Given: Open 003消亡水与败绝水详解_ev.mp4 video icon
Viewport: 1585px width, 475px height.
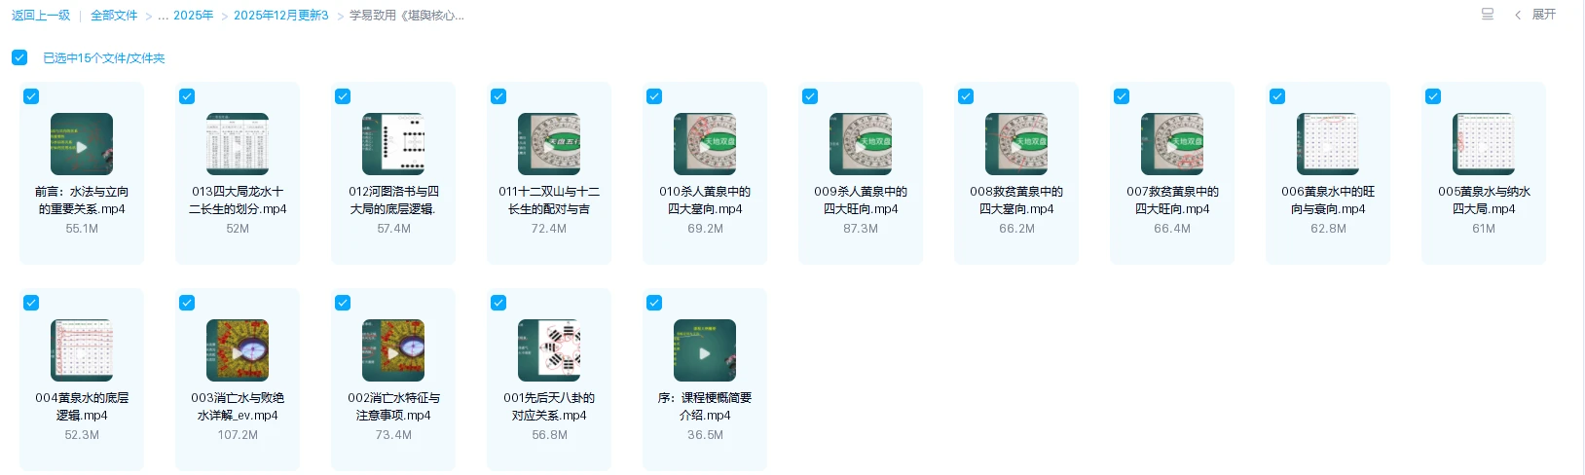Looking at the screenshot, I should (x=238, y=350).
